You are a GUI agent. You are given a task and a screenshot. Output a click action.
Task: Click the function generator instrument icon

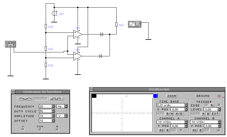(x=10, y=44)
